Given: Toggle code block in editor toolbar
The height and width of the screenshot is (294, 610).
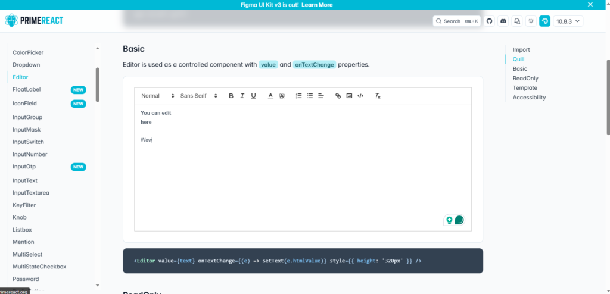Looking at the screenshot, I should [360, 96].
